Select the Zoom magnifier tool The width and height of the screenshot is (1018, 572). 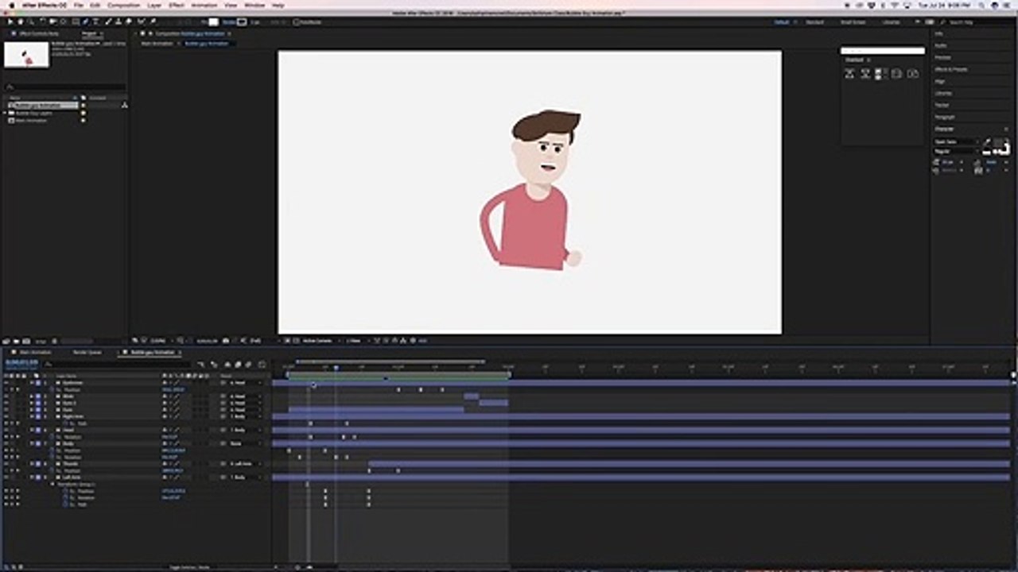30,22
